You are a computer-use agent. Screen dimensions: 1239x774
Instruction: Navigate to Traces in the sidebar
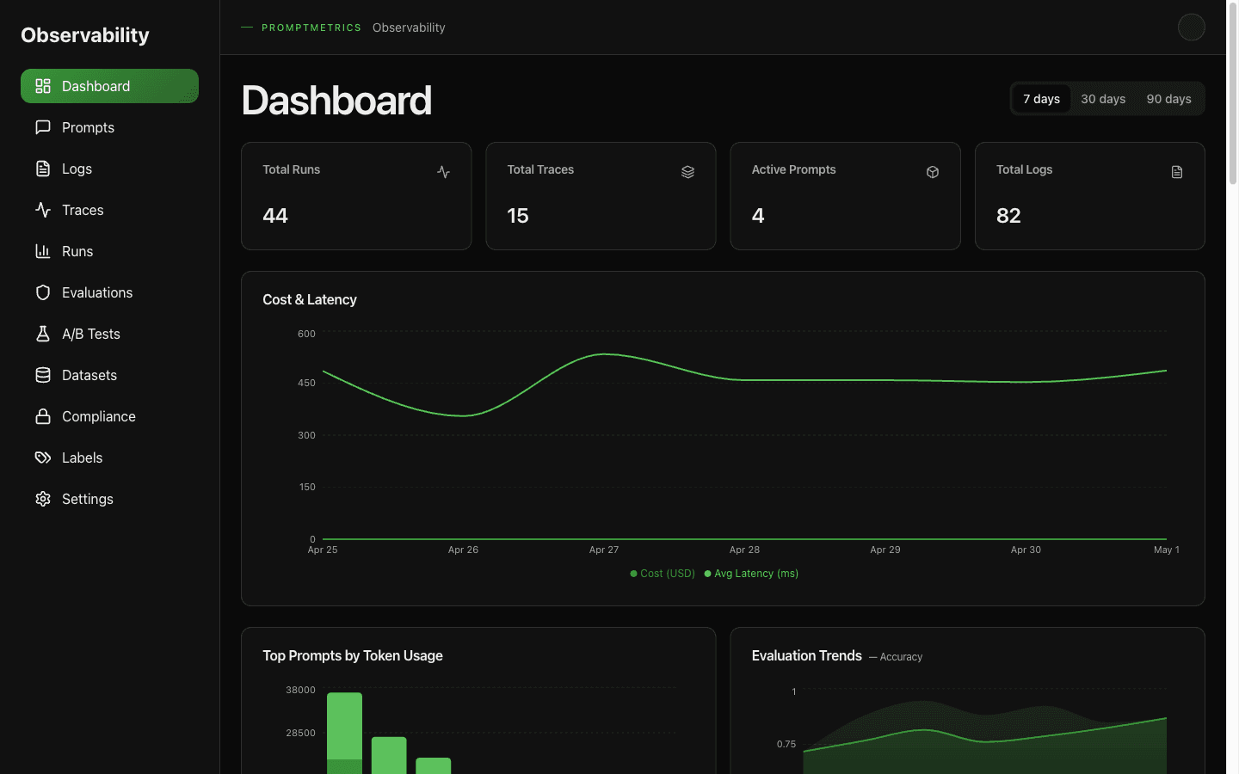click(x=109, y=210)
